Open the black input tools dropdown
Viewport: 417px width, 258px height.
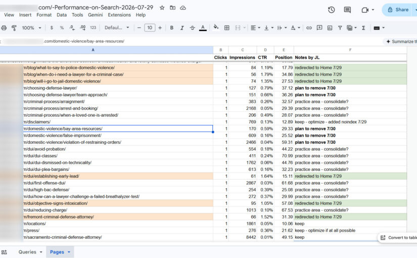point(379,28)
